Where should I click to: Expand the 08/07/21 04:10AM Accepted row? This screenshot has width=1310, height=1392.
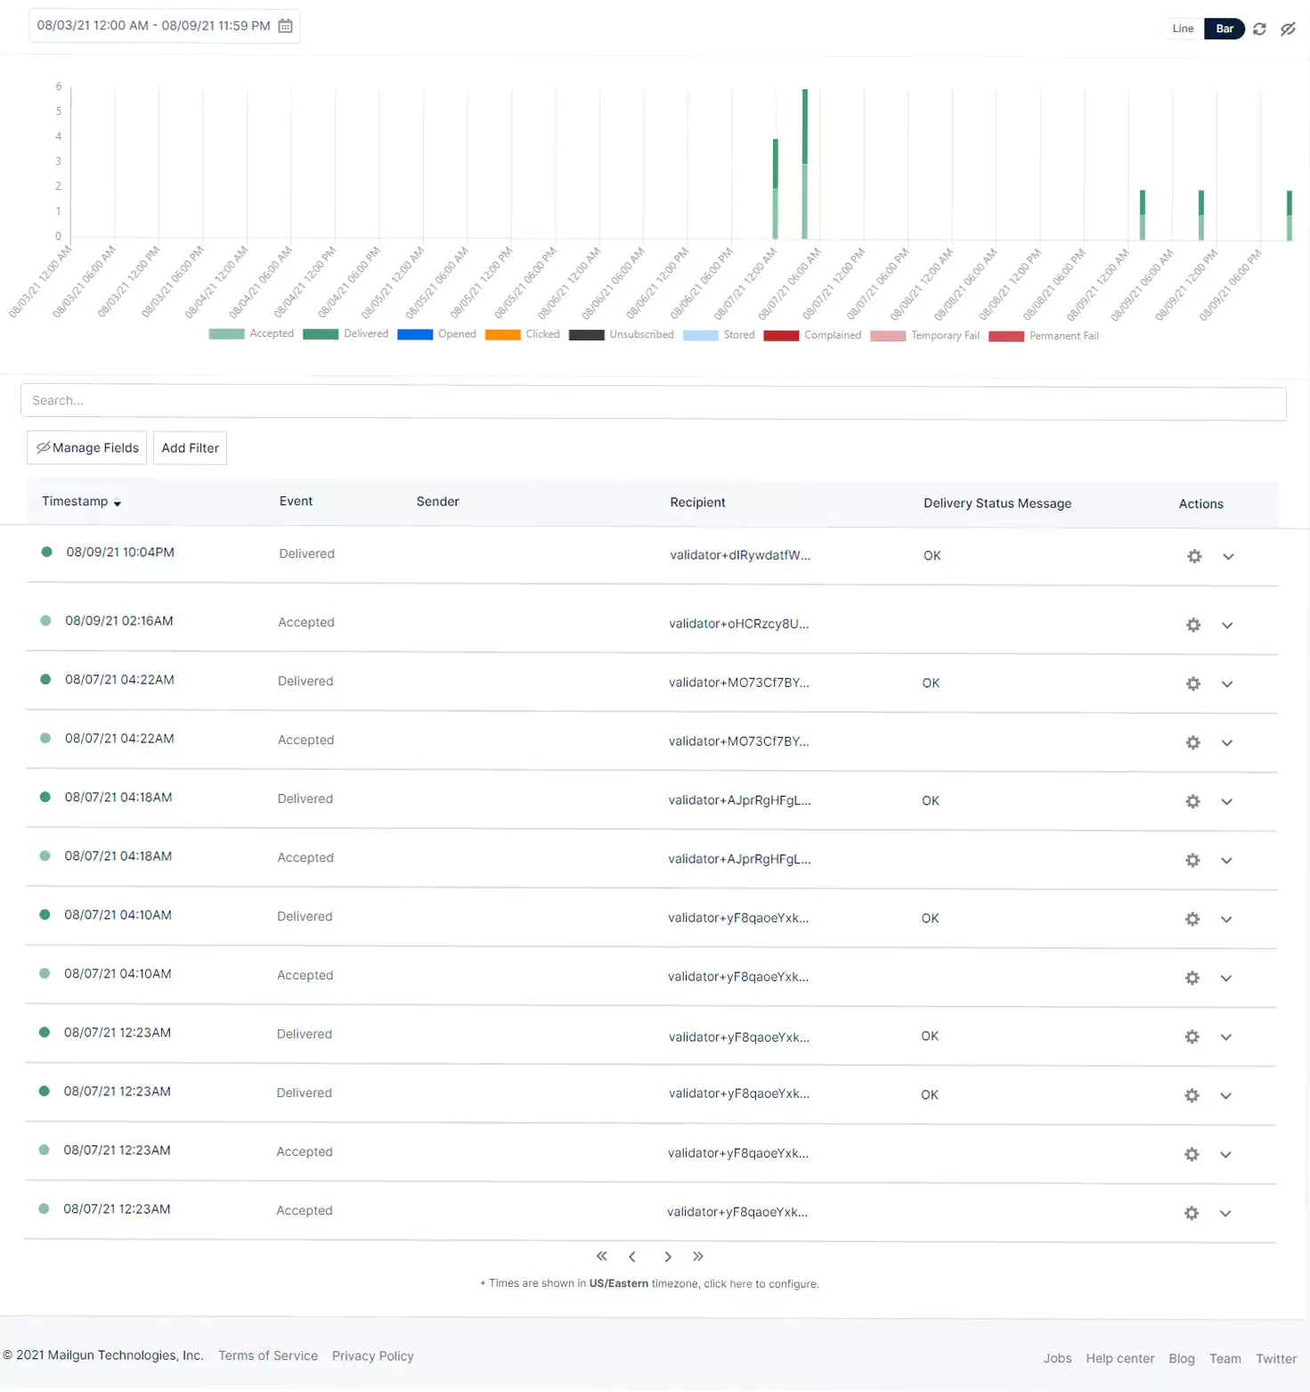click(x=1226, y=978)
